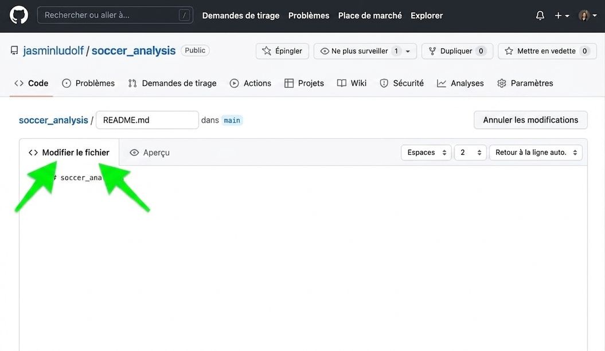Go to Place de marché
Screen dimensions: 605x351
[x=370, y=15]
